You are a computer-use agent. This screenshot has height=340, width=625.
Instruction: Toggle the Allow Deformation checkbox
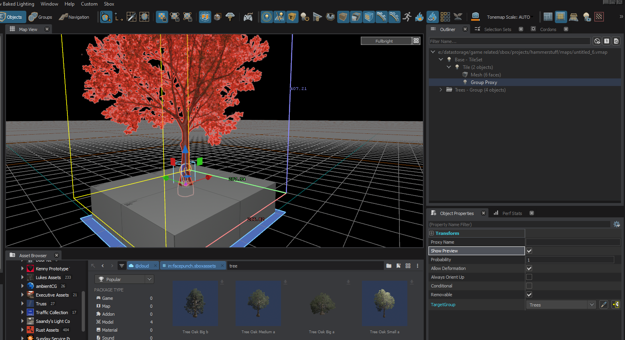[529, 268]
